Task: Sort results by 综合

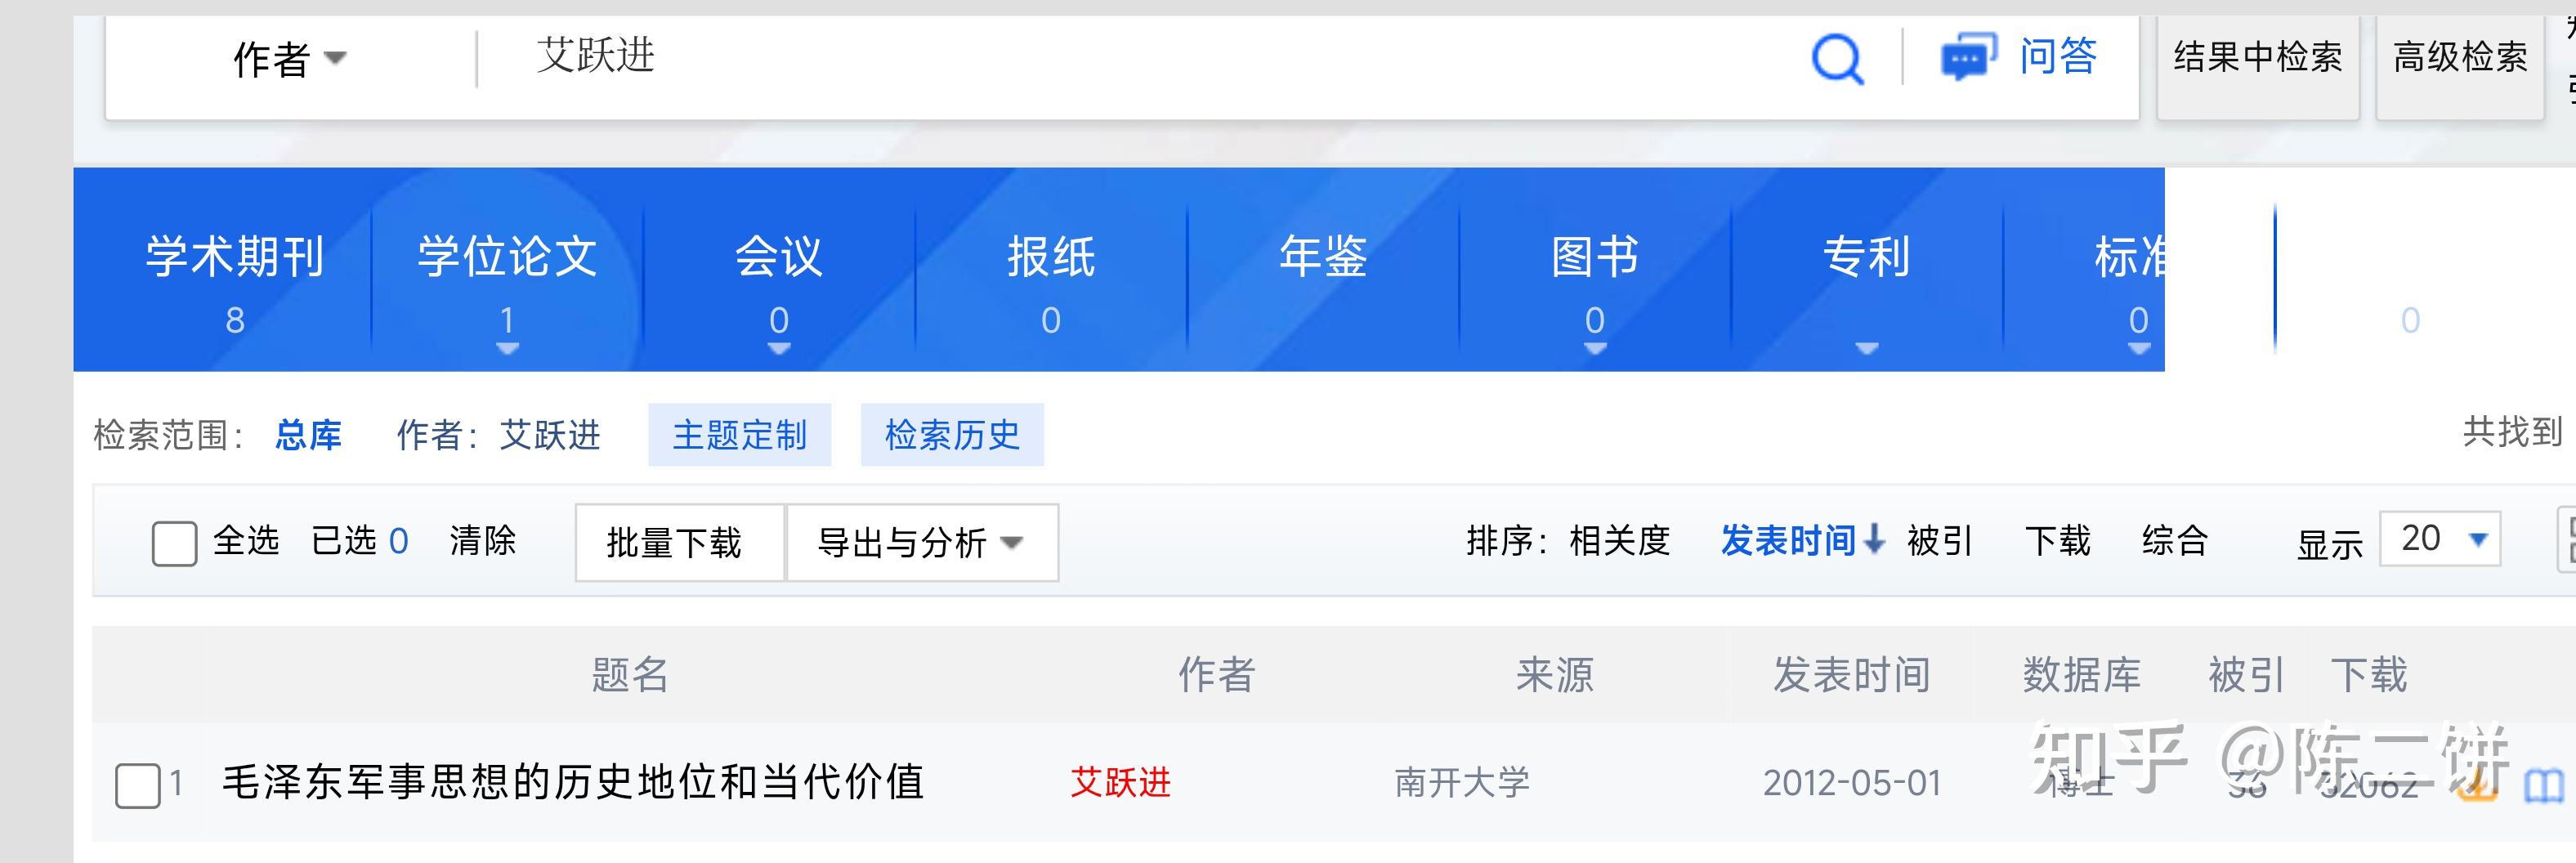Action: 2175,541
